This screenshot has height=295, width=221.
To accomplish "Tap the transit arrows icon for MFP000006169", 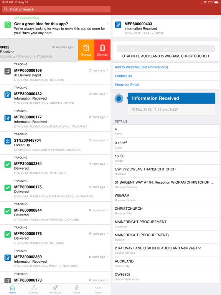I will pos(8,71).
